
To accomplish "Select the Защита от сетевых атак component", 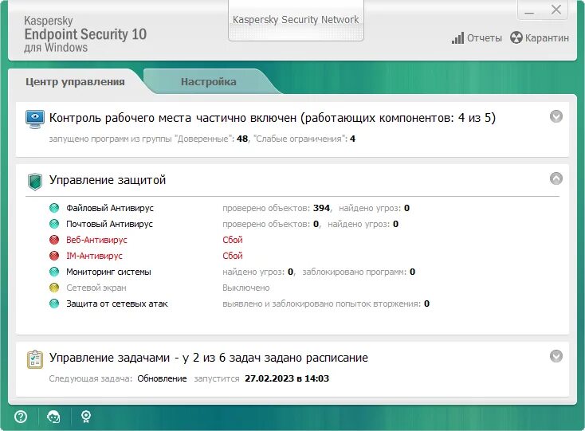I will (x=117, y=304).
